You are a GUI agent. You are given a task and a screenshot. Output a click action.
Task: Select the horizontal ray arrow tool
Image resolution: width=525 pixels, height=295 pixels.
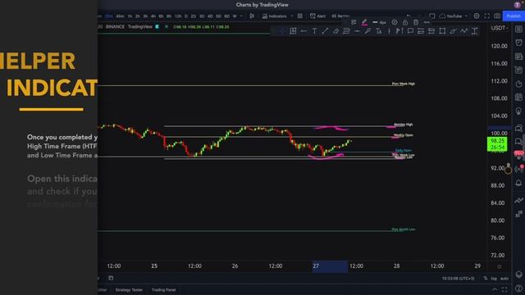[304, 31]
